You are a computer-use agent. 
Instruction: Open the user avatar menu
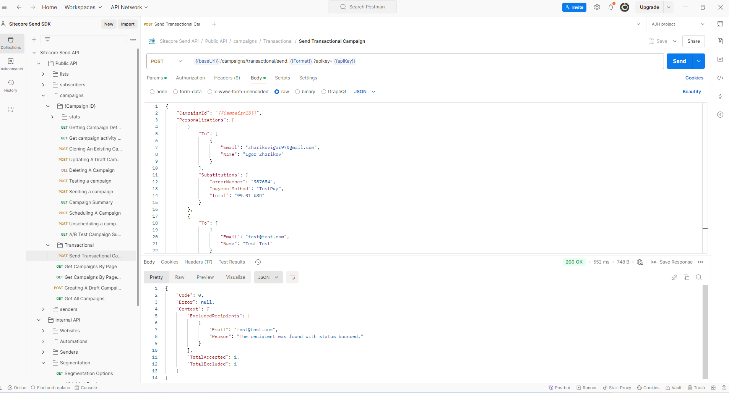(625, 7)
